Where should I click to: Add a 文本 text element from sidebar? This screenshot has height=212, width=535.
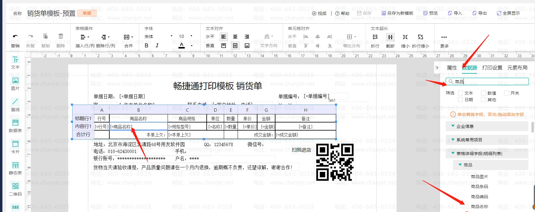tap(15, 63)
